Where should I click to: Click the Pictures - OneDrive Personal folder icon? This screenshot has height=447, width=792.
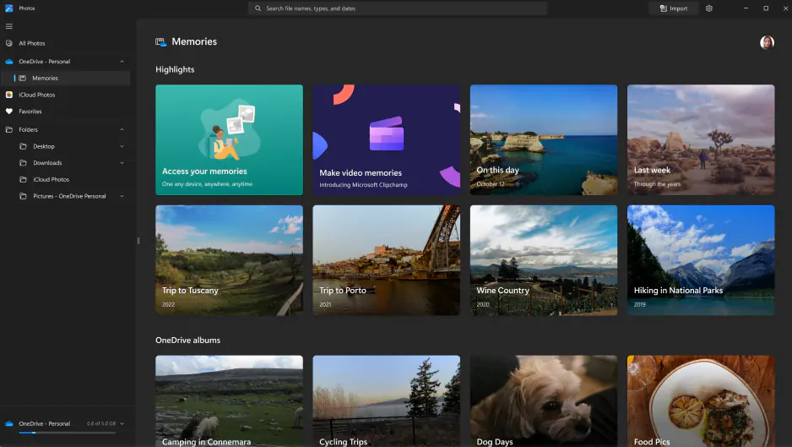(23, 196)
